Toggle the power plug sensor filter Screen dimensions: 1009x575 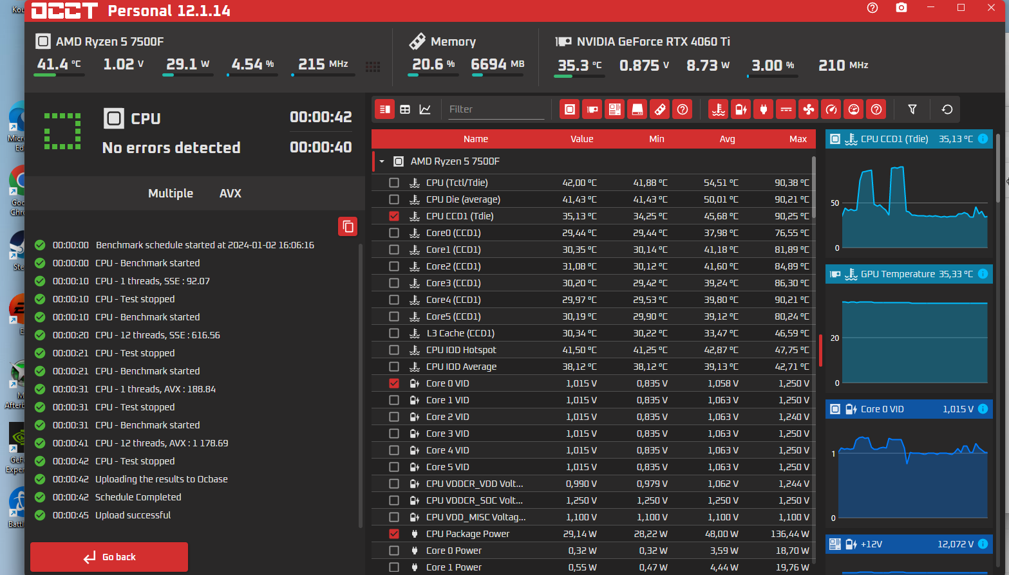(x=764, y=109)
